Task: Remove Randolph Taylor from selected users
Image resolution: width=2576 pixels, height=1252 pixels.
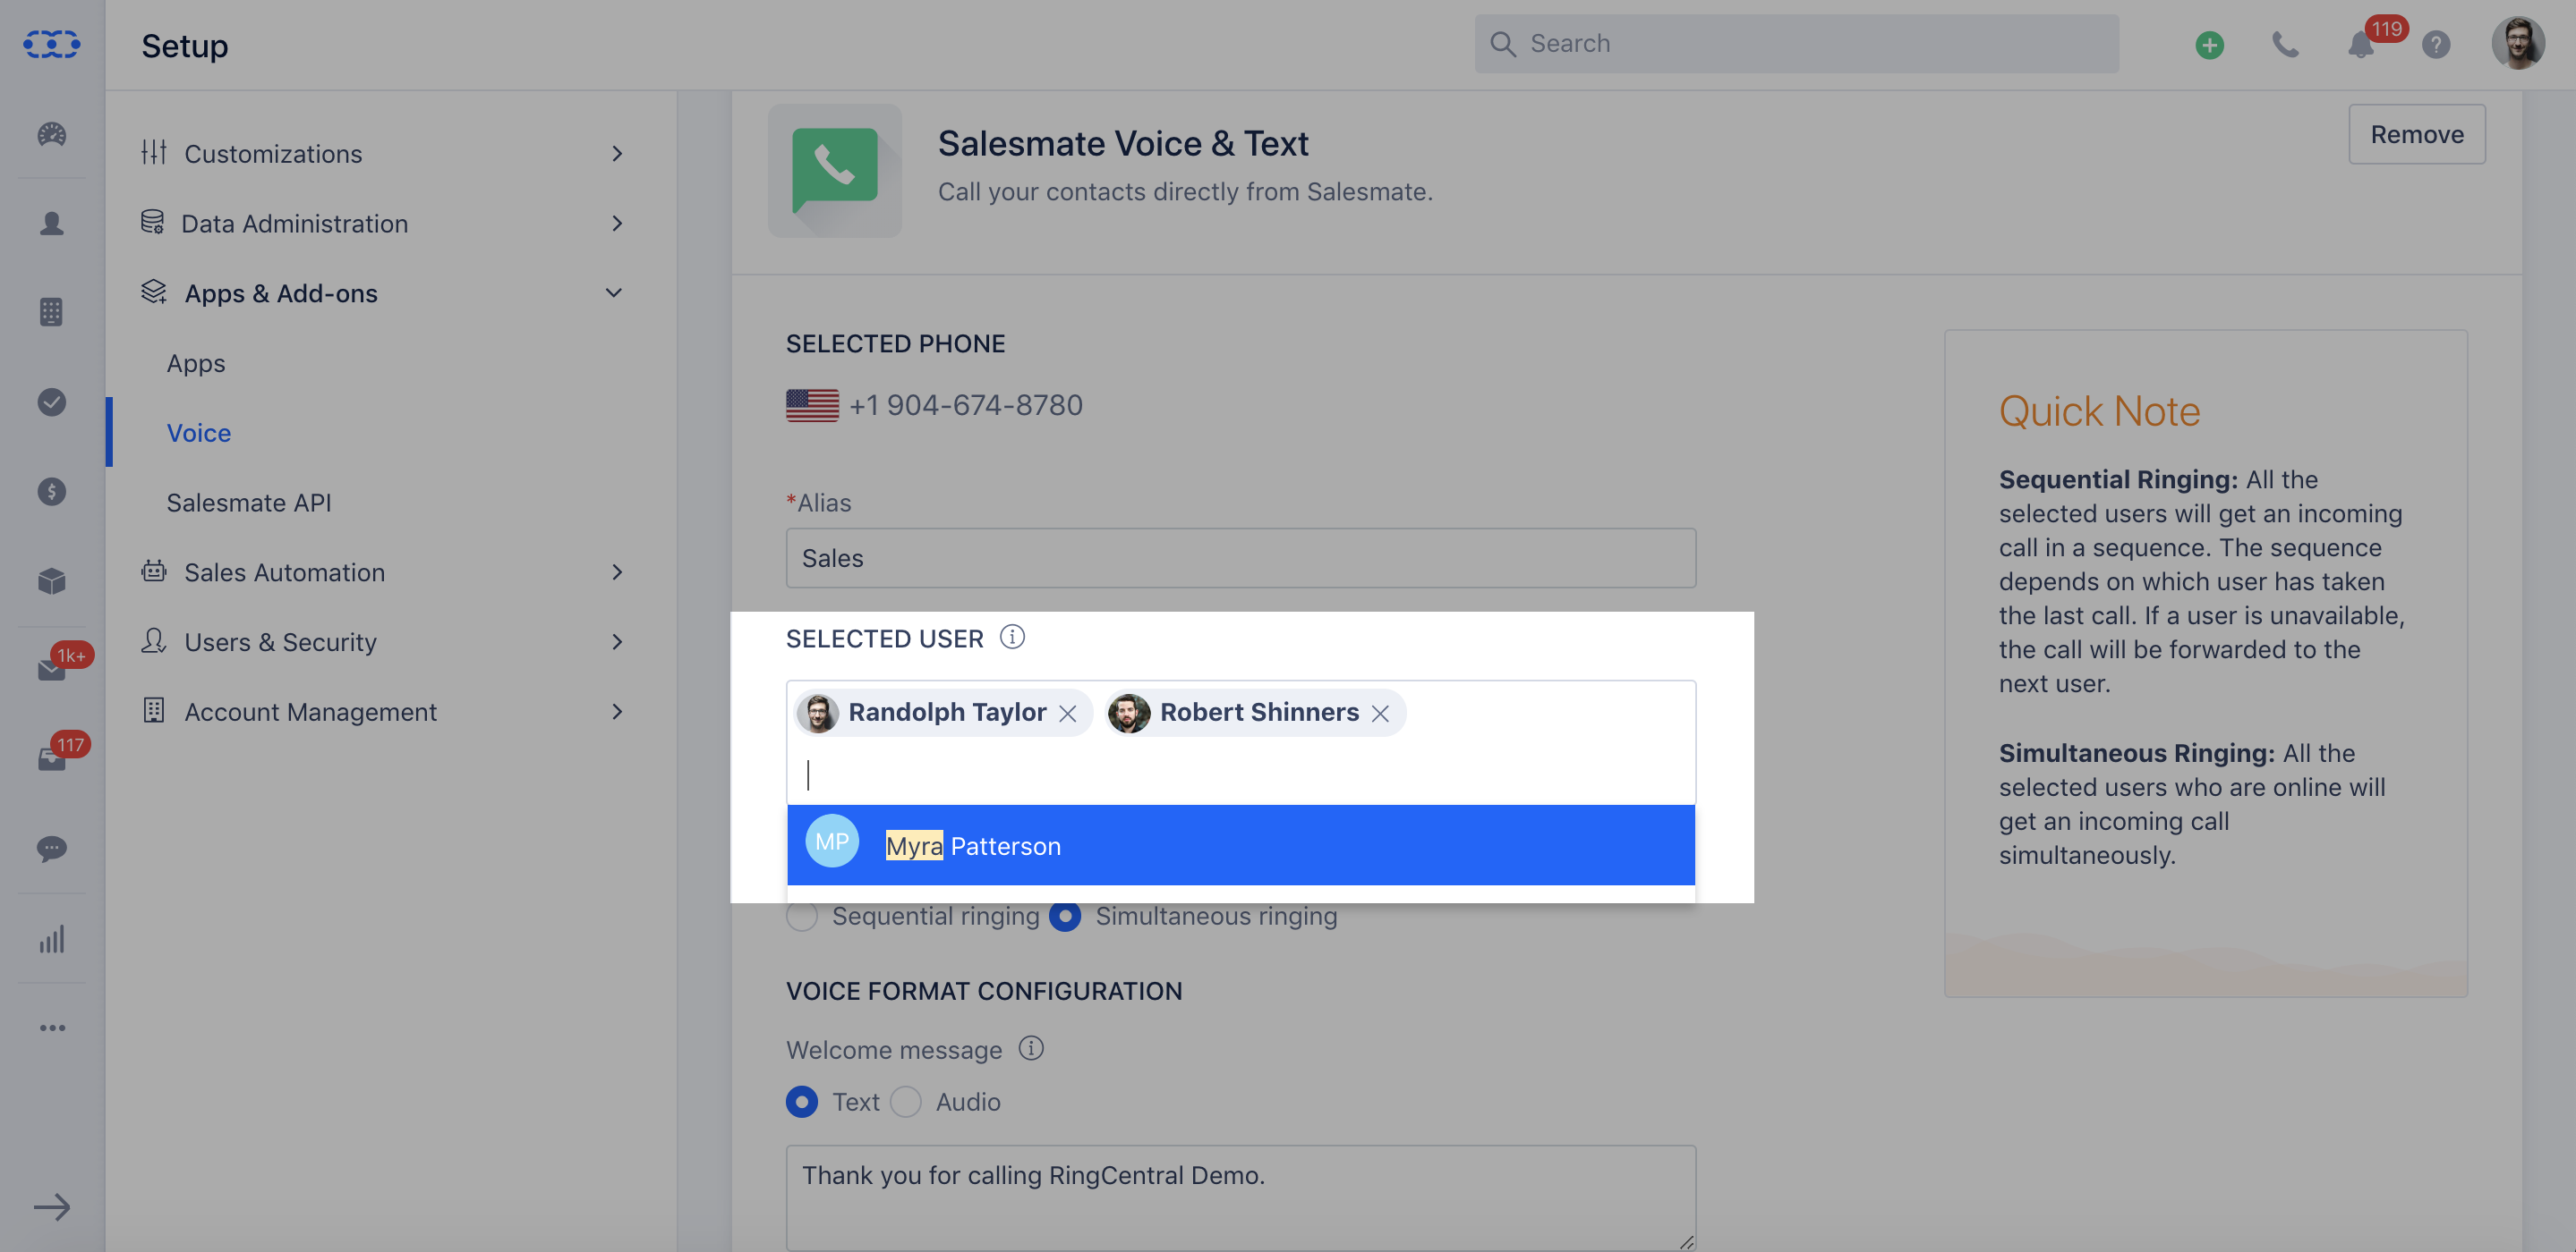Action: [x=1068, y=714]
